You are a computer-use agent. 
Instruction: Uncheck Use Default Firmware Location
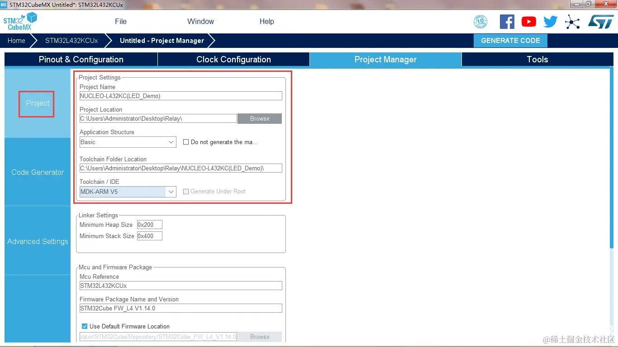[x=85, y=326]
